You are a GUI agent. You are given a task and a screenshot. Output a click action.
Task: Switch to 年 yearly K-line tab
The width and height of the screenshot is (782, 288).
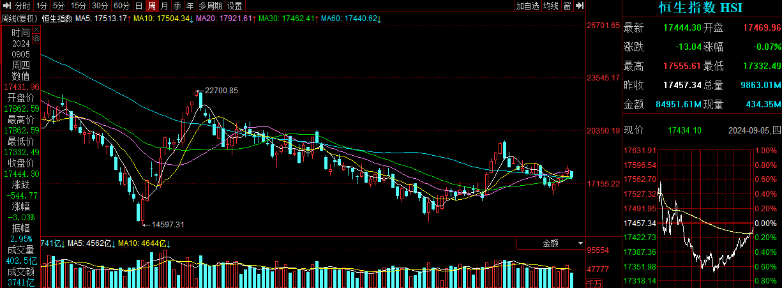pyautogui.click(x=190, y=6)
